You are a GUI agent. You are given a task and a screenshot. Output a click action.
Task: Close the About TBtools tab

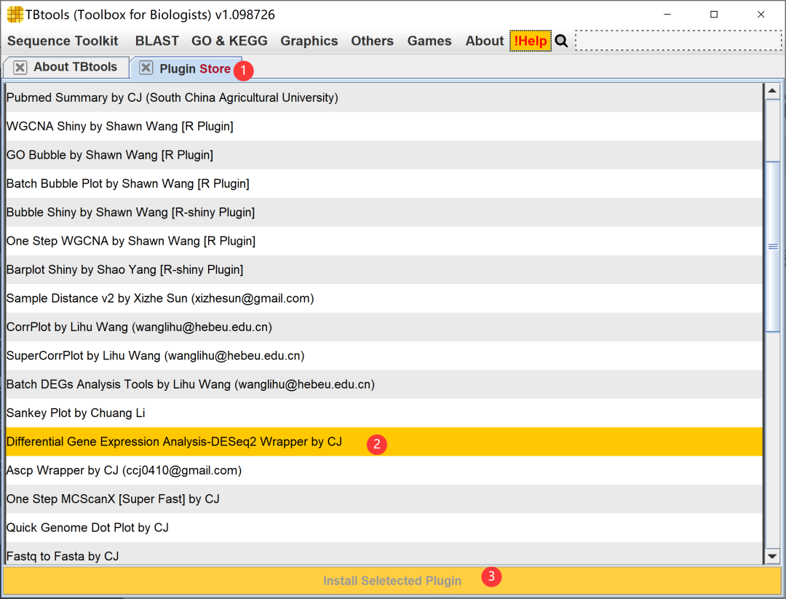(x=20, y=67)
